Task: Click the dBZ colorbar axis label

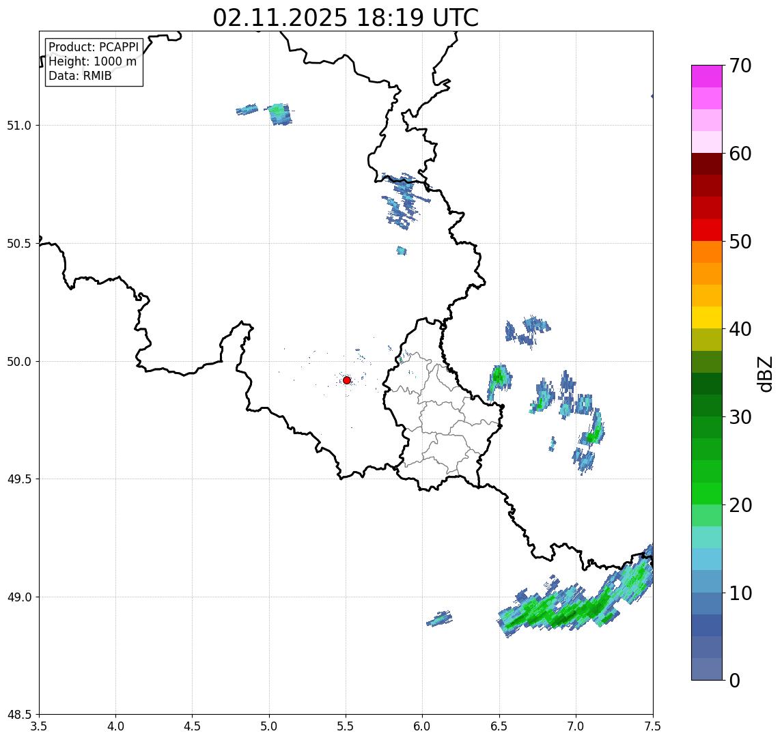Action: point(766,373)
